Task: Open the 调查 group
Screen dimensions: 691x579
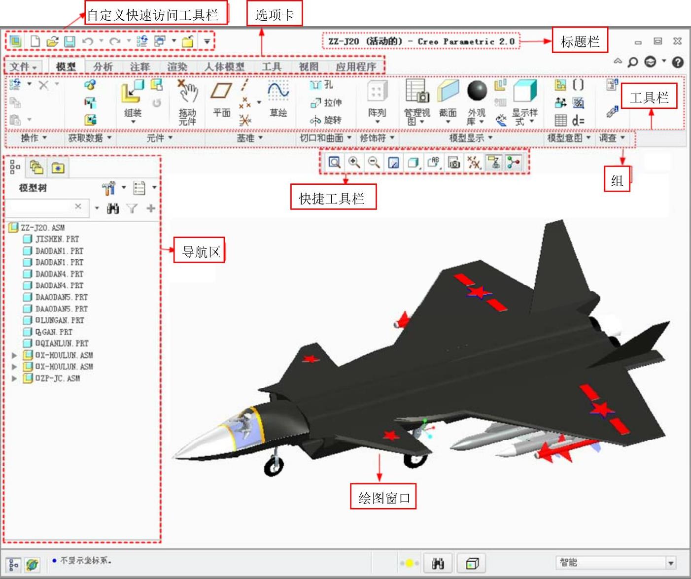Action: 612,138
